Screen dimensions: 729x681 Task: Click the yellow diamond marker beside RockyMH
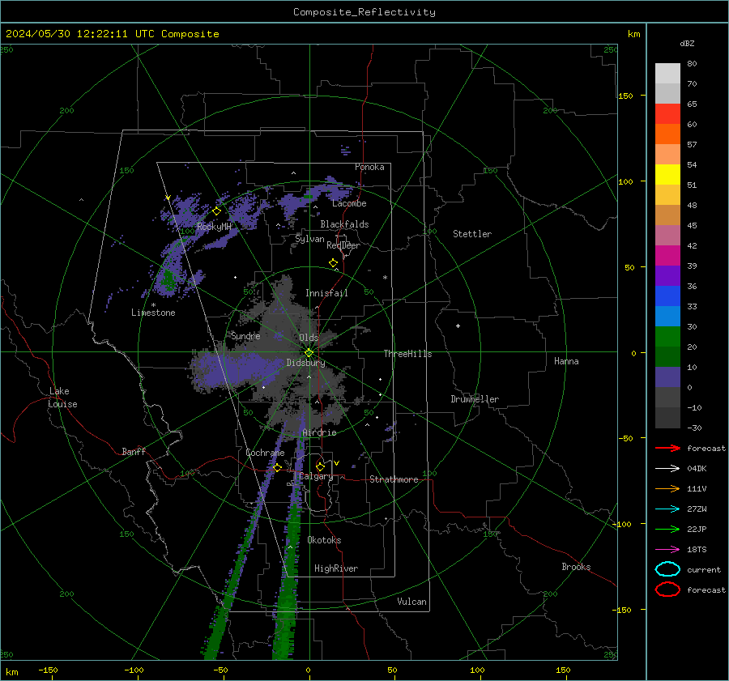[216, 211]
